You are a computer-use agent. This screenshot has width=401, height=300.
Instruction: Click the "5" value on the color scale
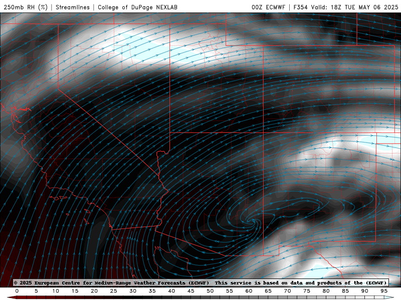[36, 291]
